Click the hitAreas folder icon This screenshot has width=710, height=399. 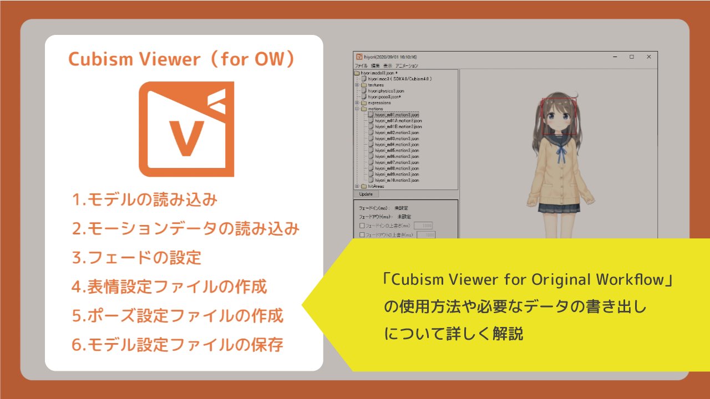[x=364, y=187]
